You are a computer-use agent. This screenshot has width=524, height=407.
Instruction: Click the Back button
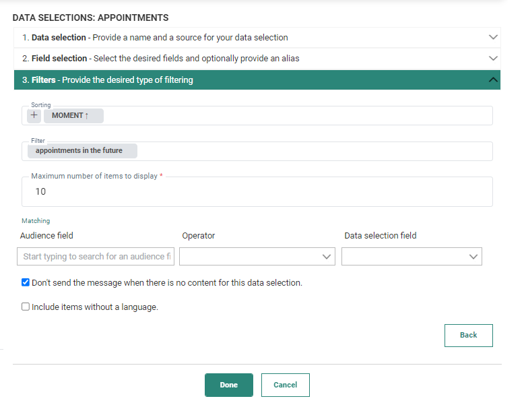tap(468, 336)
